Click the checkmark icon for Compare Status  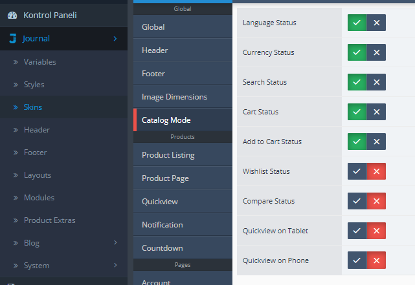pos(357,201)
